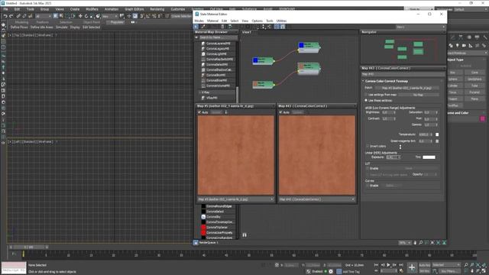Select the Link tool in main toolbar
489x275 pixels.
(18, 16)
